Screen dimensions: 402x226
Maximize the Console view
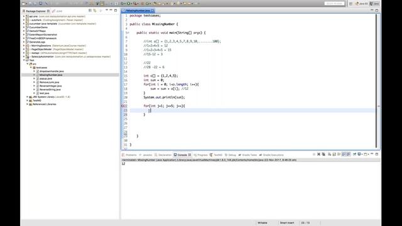(377, 154)
